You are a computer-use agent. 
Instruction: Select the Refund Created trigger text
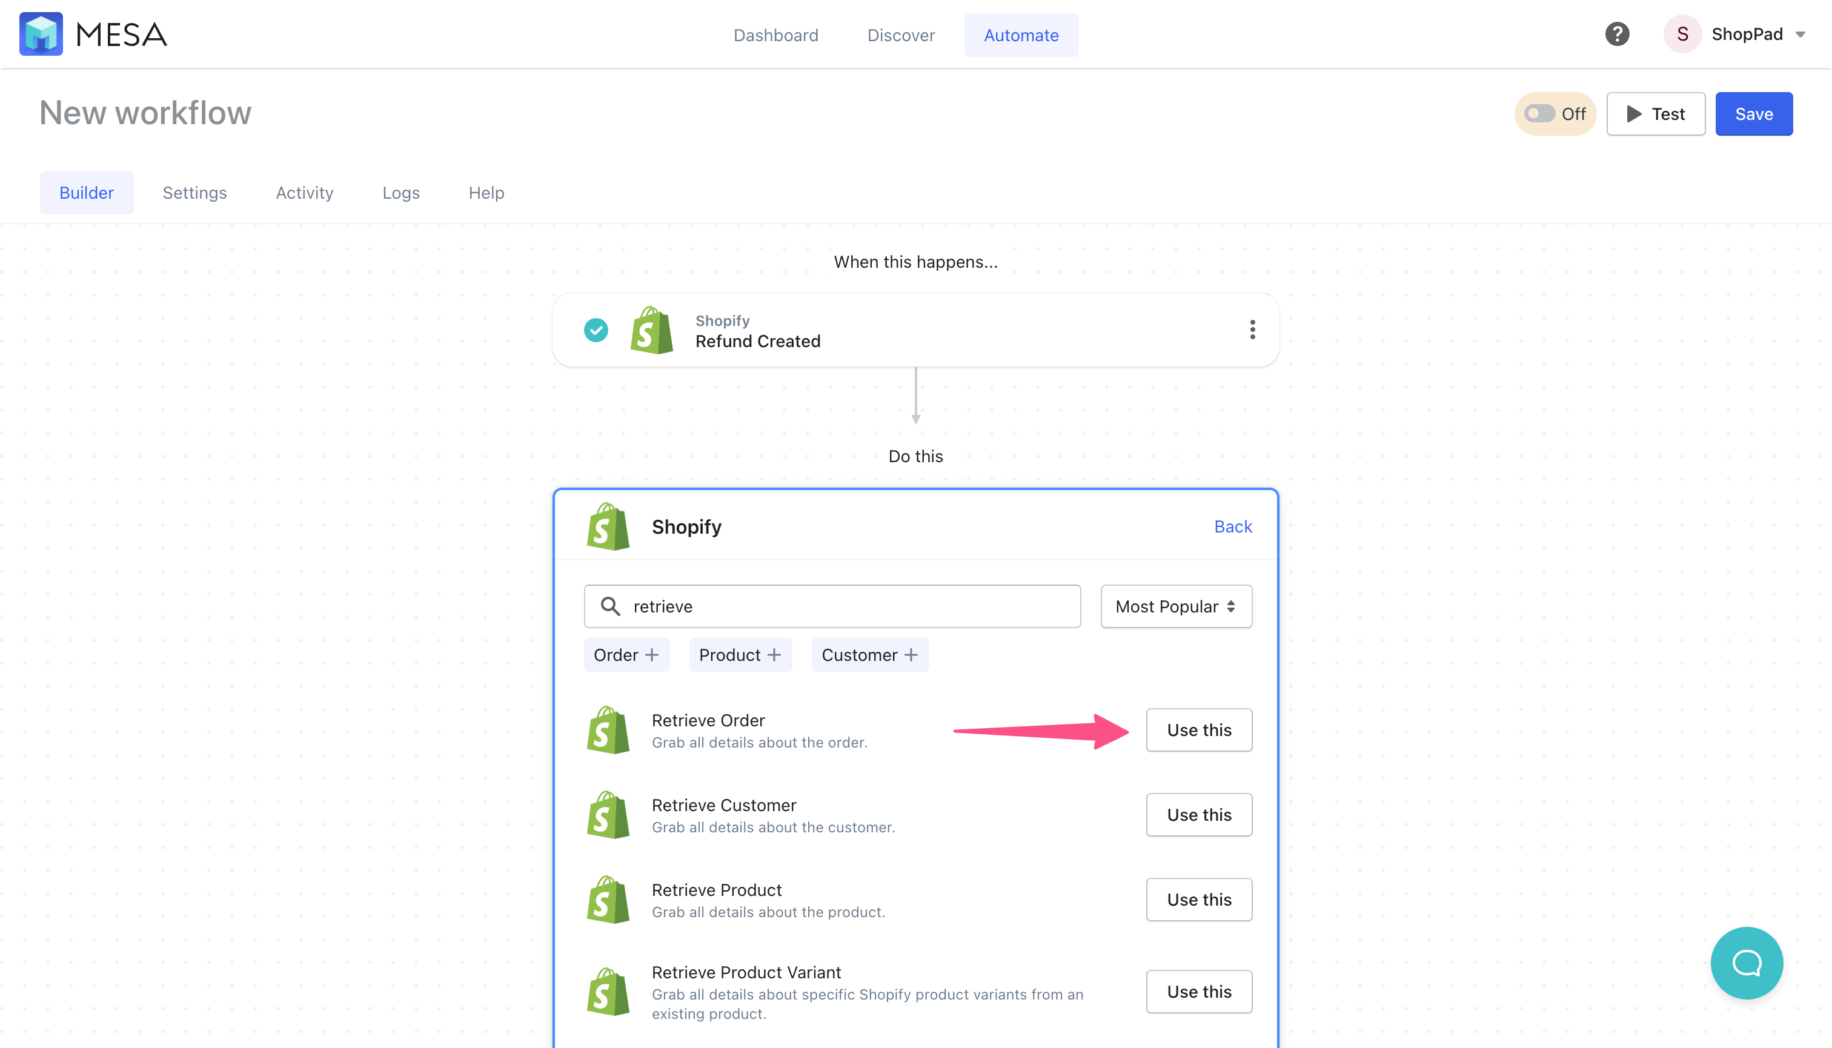click(x=757, y=341)
